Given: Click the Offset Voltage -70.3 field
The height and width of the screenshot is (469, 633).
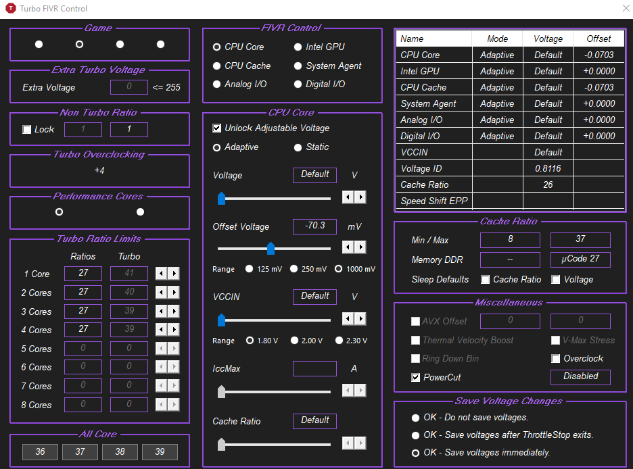Looking at the screenshot, I should (315, 226).
